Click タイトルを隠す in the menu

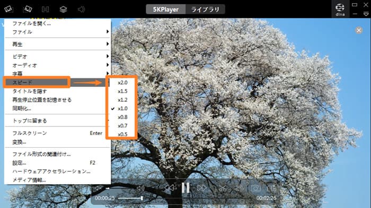57,91
